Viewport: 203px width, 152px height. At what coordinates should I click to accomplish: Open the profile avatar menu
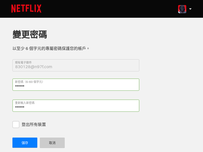(x=182, y=9)
